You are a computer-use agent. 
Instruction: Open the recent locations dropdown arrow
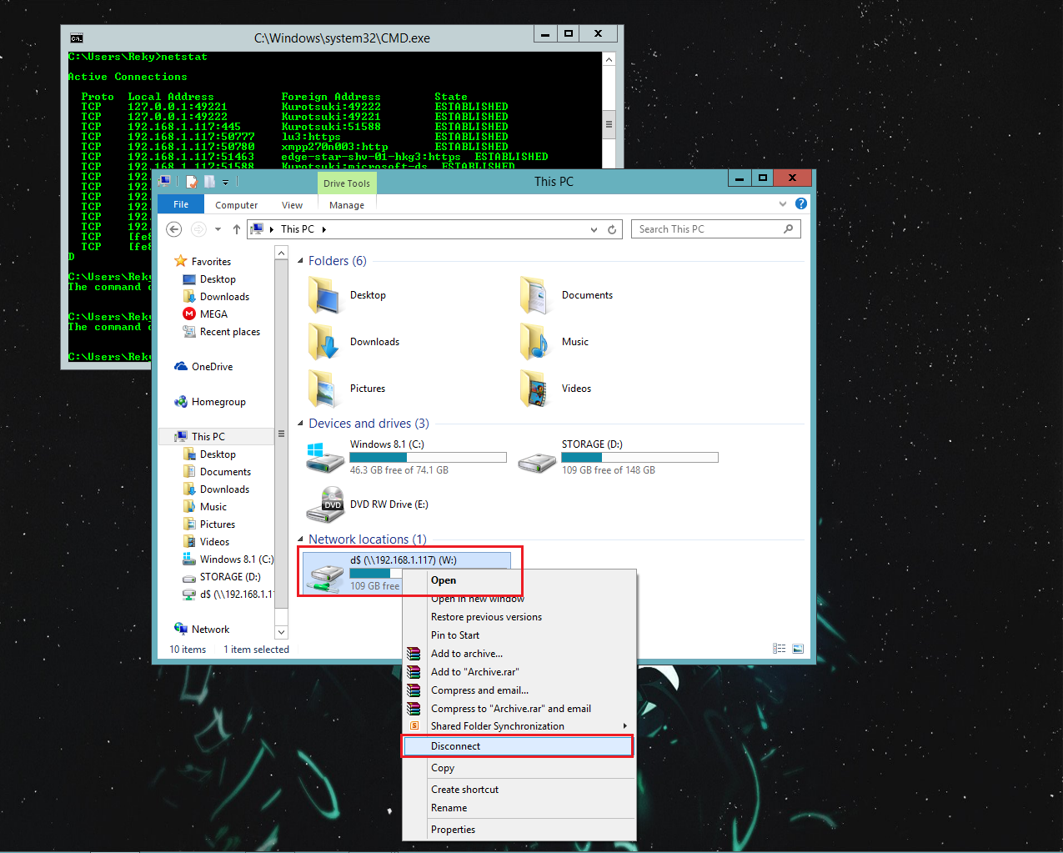coord(218,229)
